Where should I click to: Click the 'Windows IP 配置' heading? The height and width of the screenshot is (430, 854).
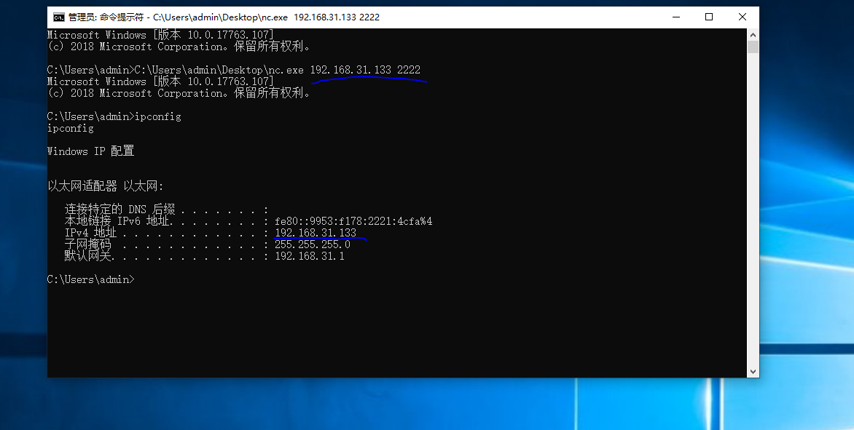click(90, 151)
